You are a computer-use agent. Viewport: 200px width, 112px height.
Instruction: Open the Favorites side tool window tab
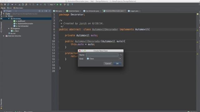click(1, 104)
